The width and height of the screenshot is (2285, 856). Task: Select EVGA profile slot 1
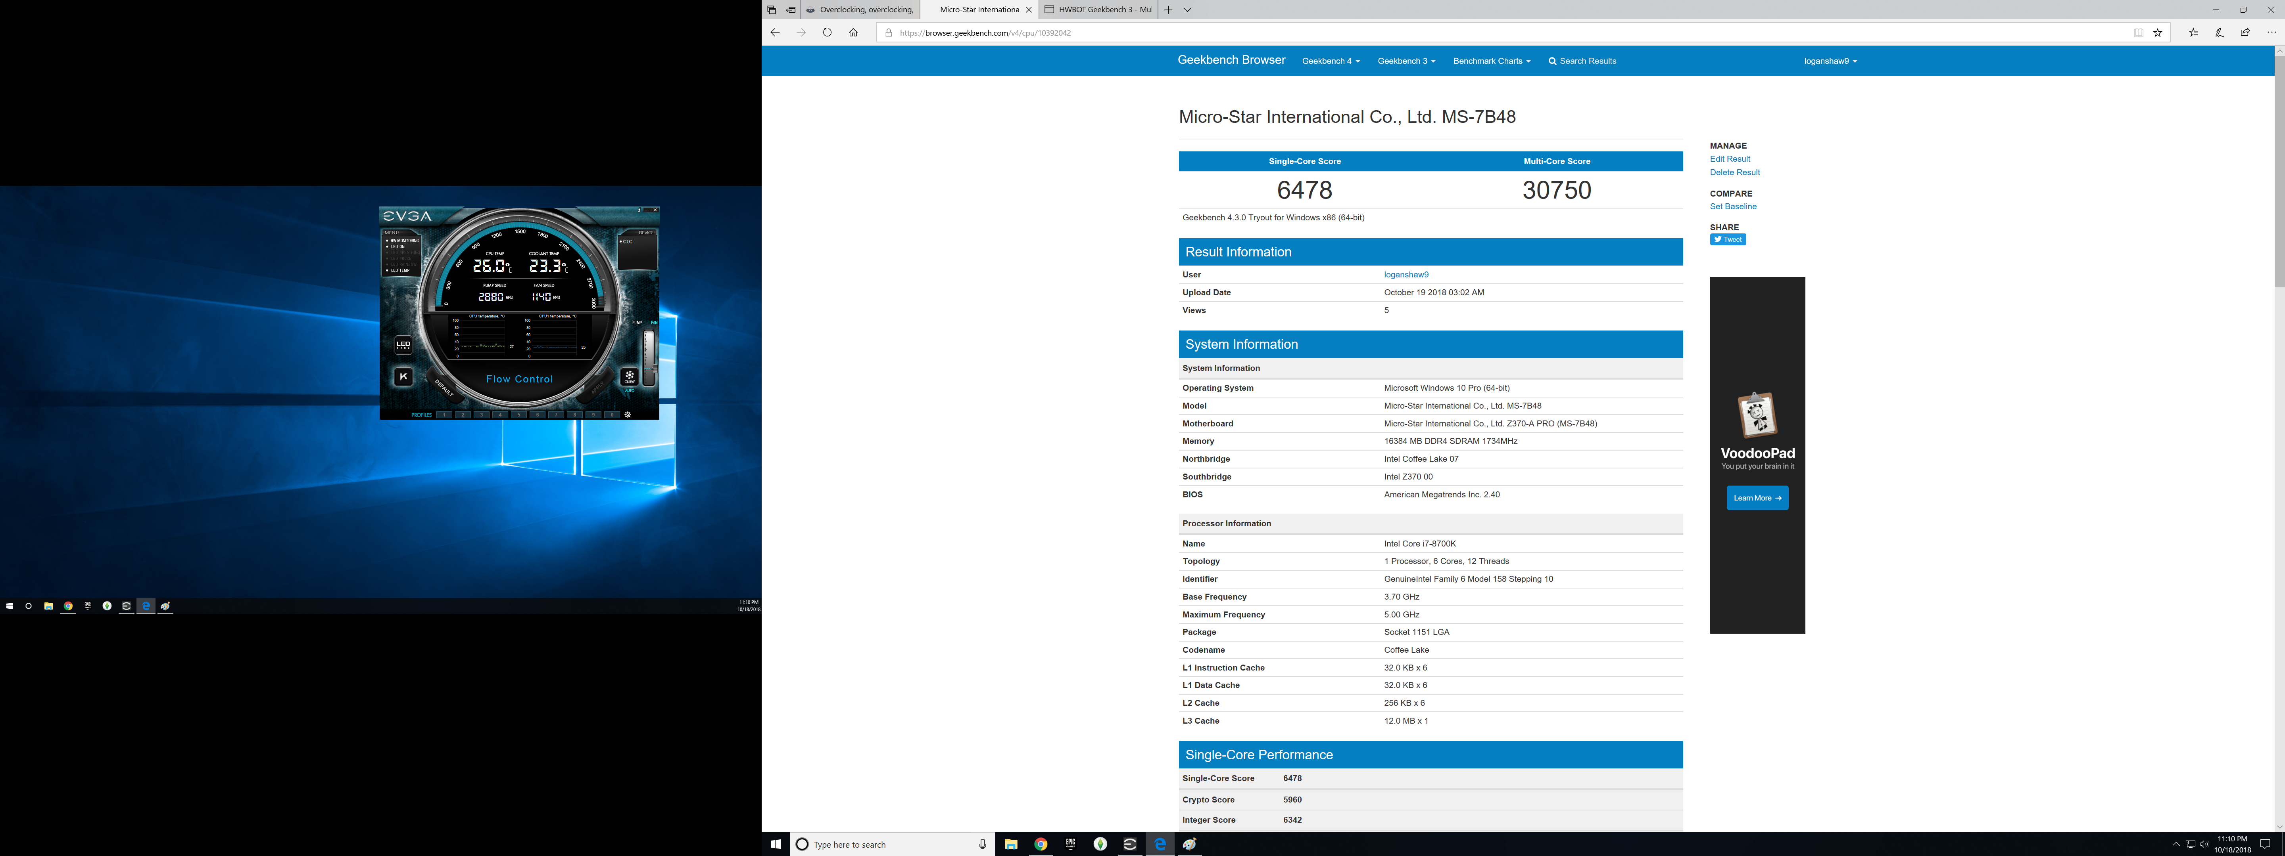point(444,415)
